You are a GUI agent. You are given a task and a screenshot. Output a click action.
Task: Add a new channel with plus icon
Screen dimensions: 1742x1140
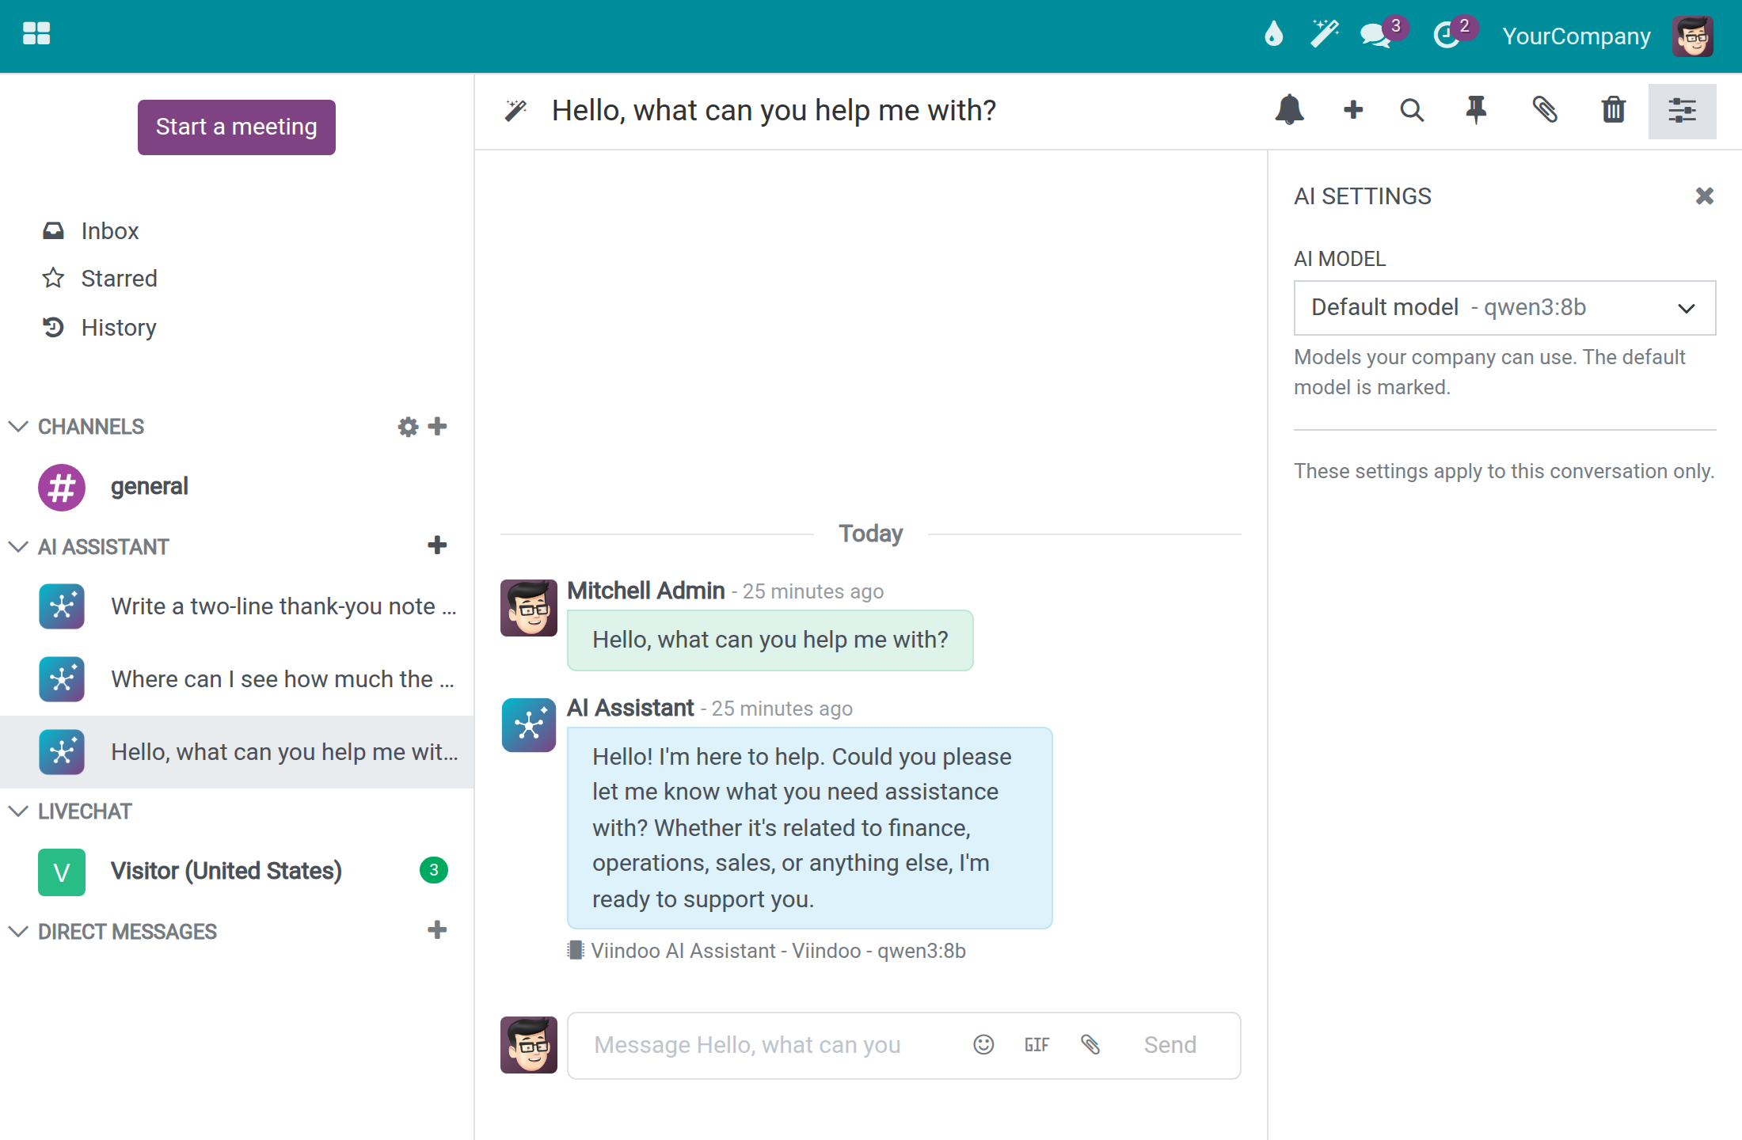click(x=437, y=427)
